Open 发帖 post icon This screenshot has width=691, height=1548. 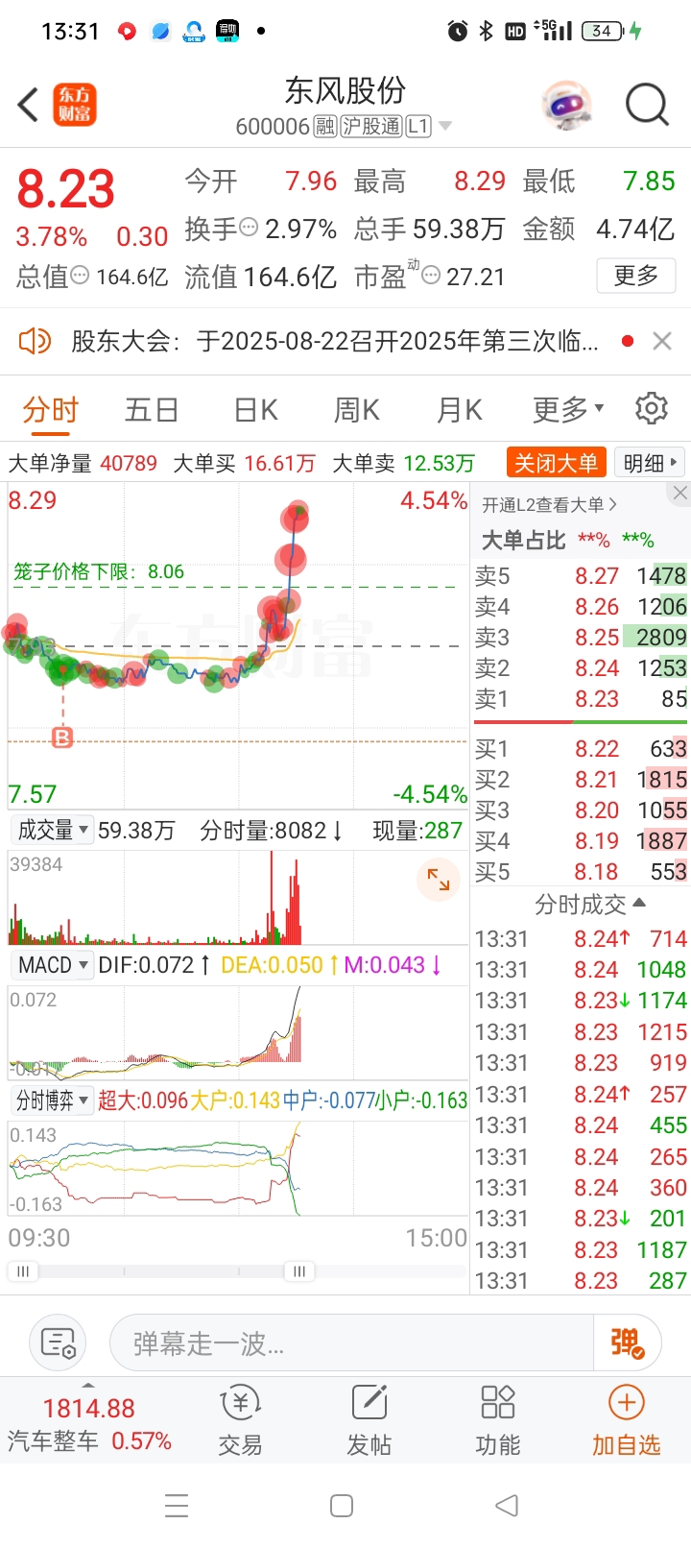[369, 1421]
